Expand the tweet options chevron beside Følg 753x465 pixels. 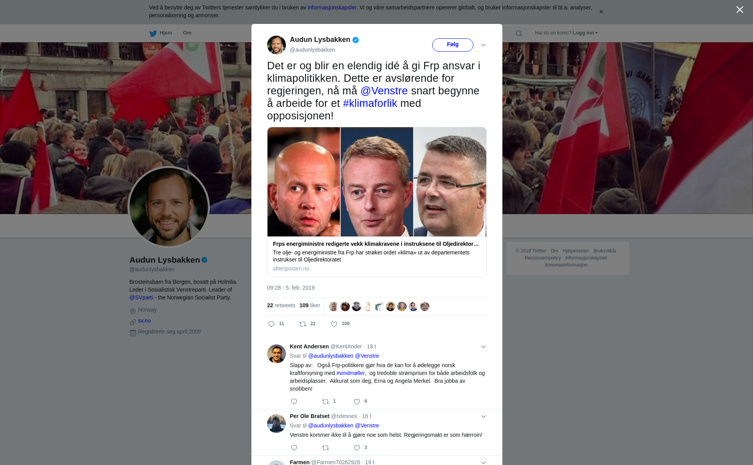point(484,45)
